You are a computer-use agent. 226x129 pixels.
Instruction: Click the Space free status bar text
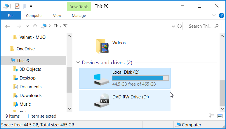point(38,125)
